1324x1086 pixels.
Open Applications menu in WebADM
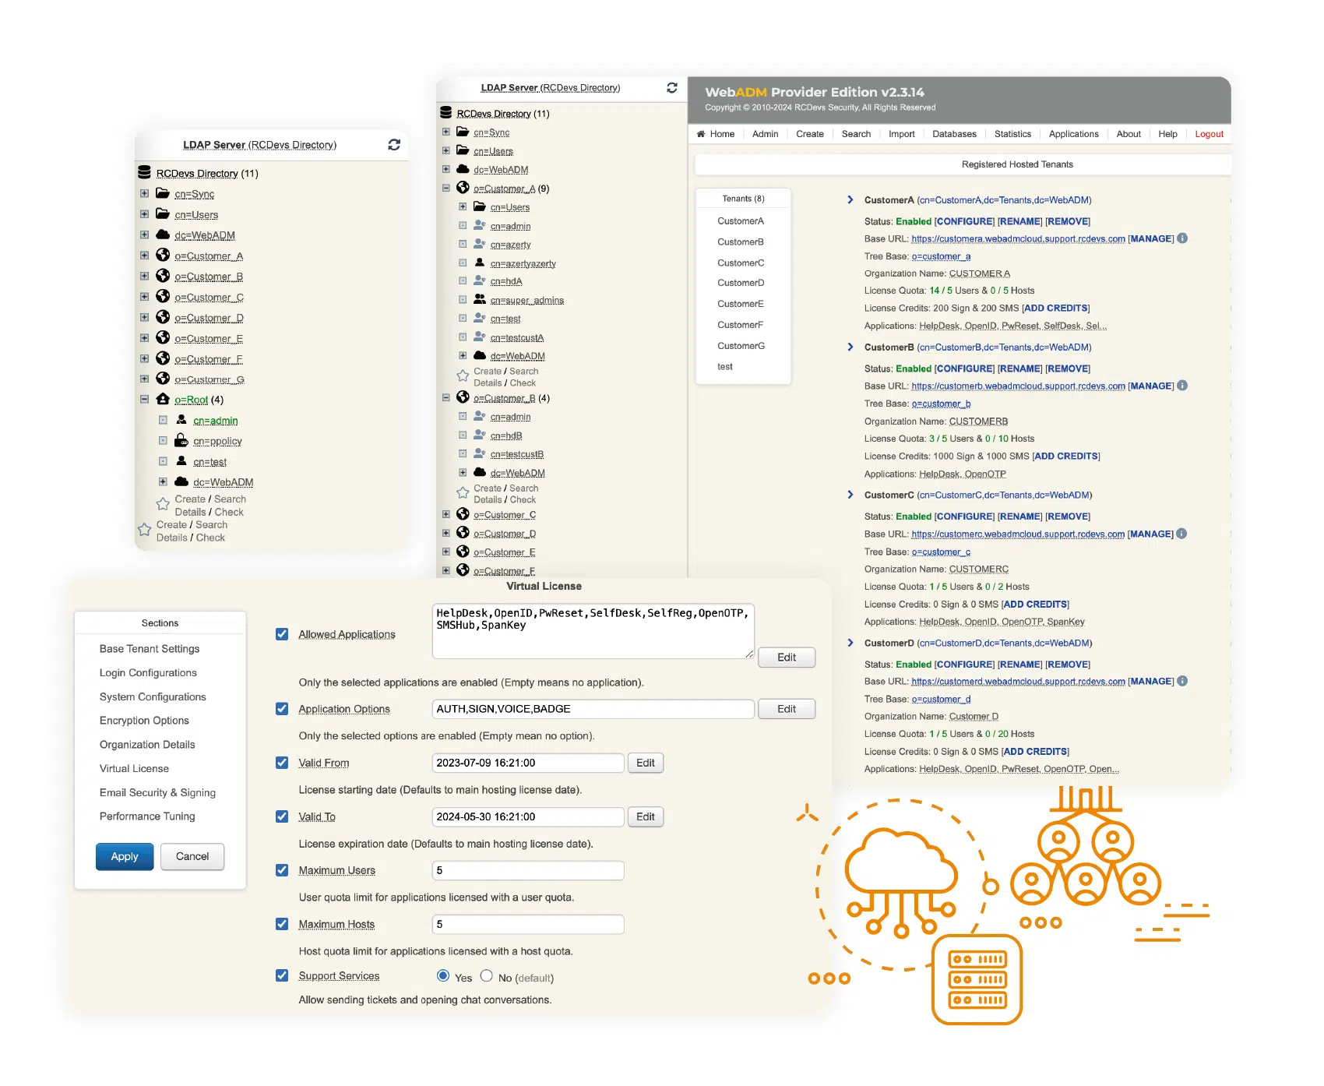[x=1073, y=134]
